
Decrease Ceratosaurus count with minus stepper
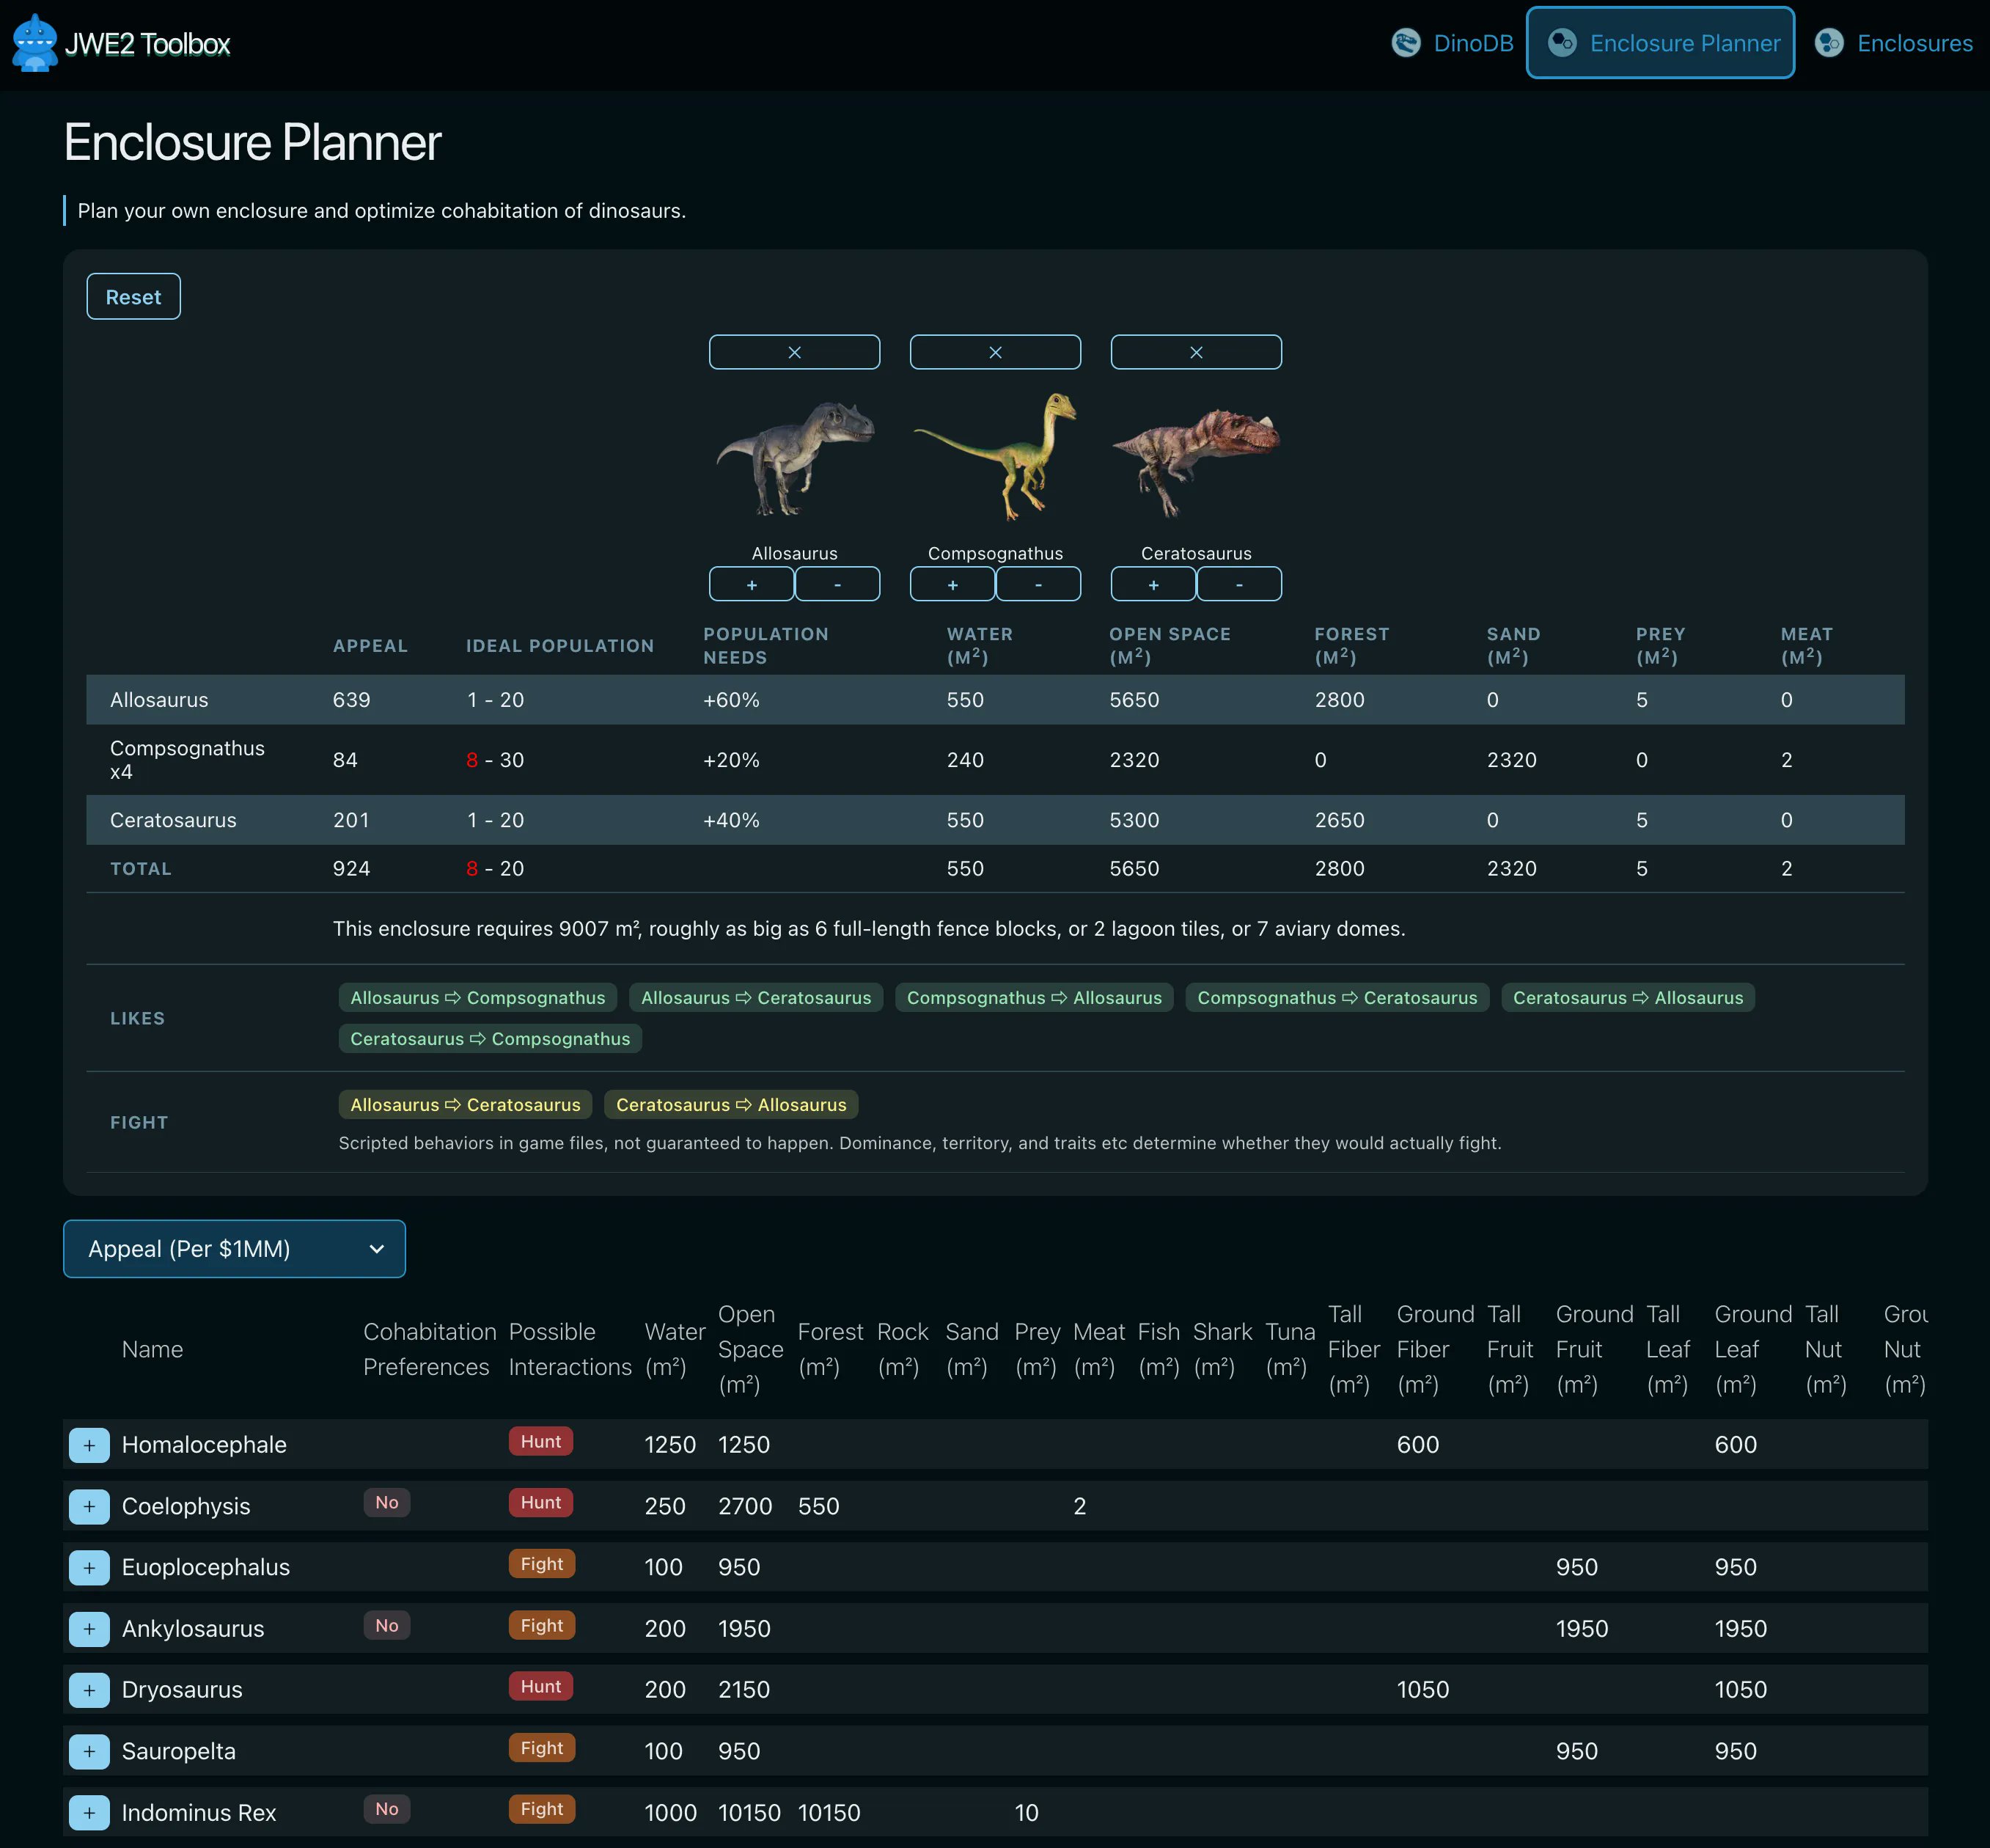click(x=1239, y=584)
